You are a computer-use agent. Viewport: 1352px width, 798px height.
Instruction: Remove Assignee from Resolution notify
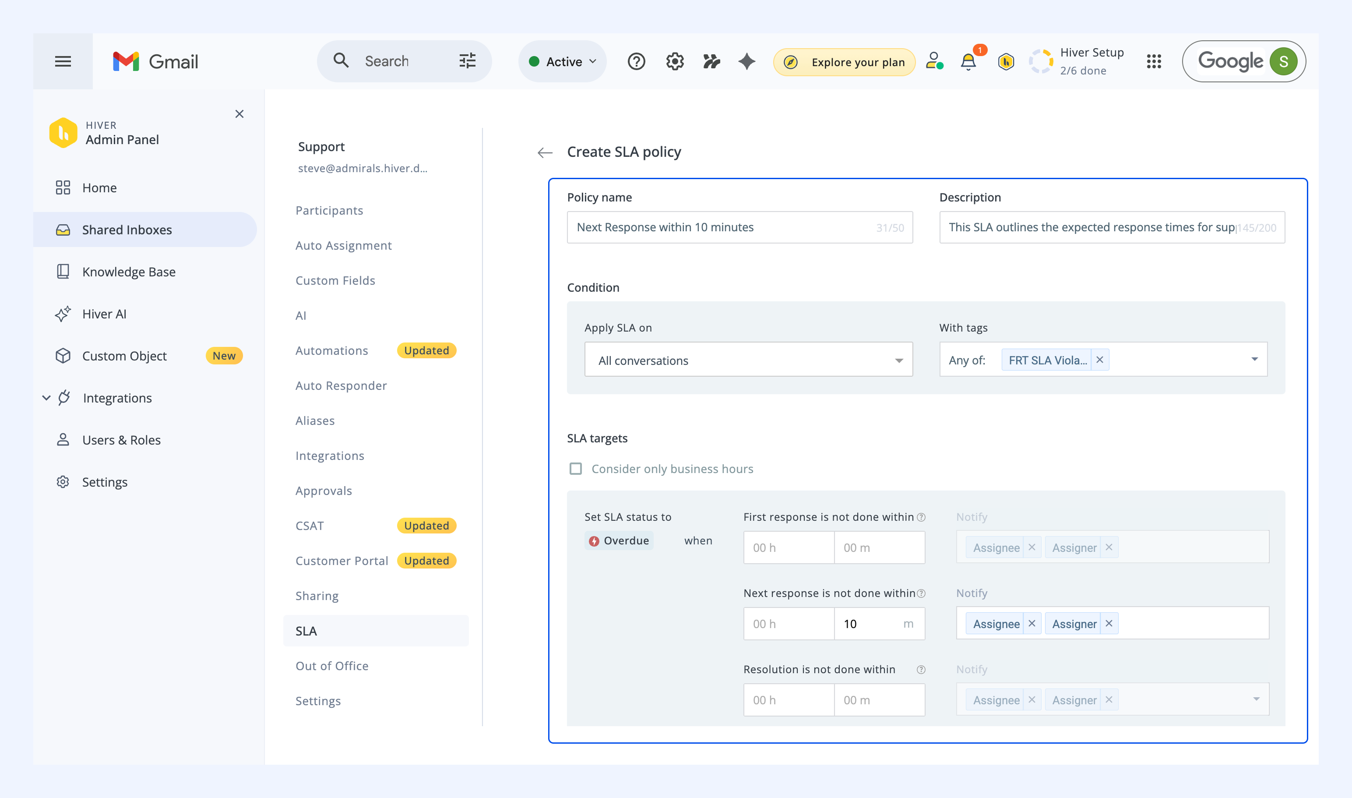(x=1032, y=699)
